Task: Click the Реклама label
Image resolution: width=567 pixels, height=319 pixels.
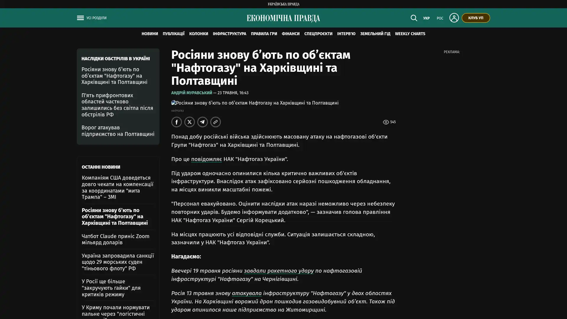Action: [x=452, y=52]
